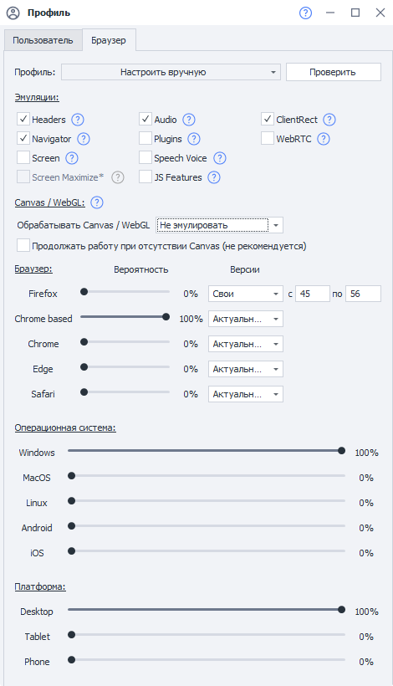Screen dimensions: 393x686
Task: Open title bar help question icon
Action: tap(305, 13)
